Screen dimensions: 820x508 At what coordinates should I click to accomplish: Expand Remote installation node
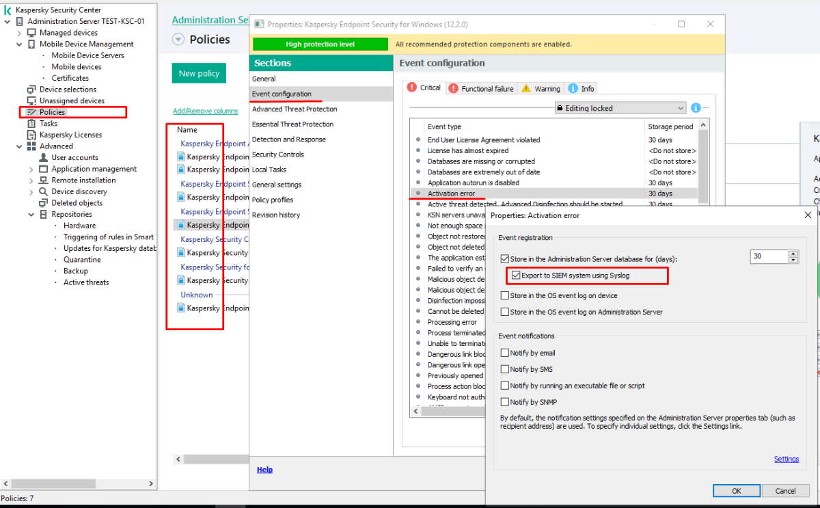(31, 181)
